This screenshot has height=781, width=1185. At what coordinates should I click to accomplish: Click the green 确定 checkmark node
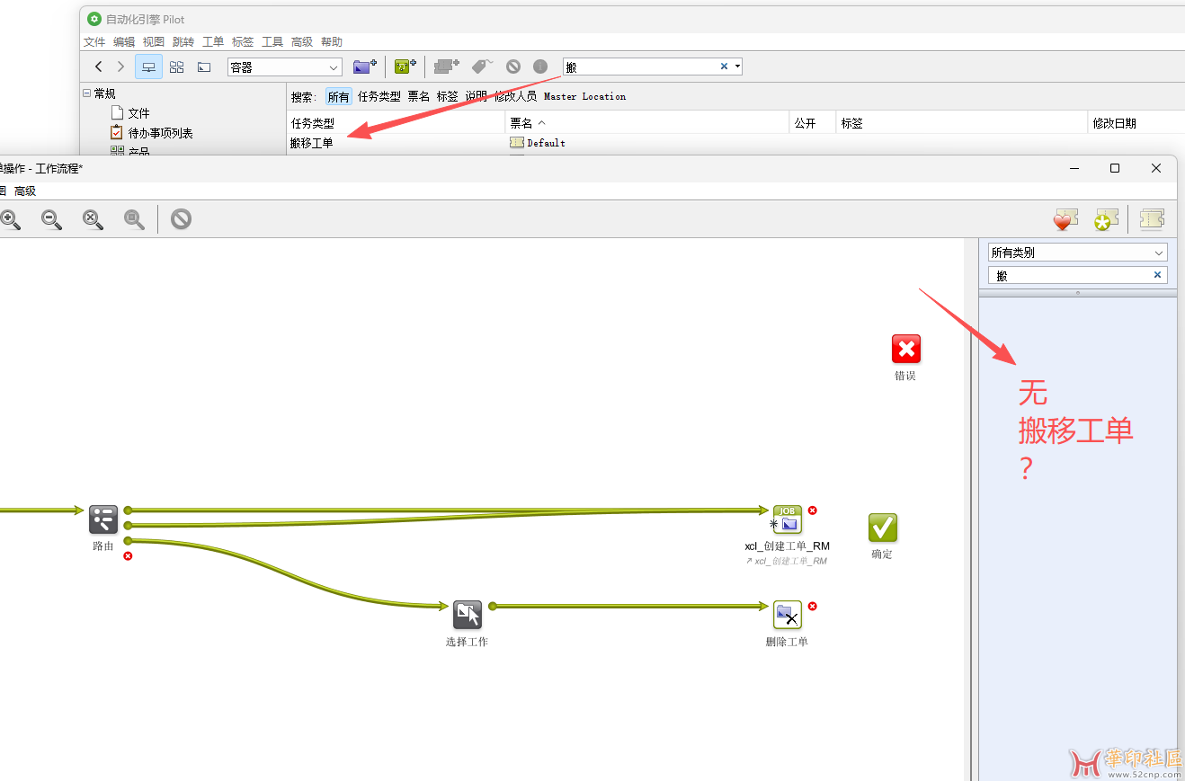point(882,528)
